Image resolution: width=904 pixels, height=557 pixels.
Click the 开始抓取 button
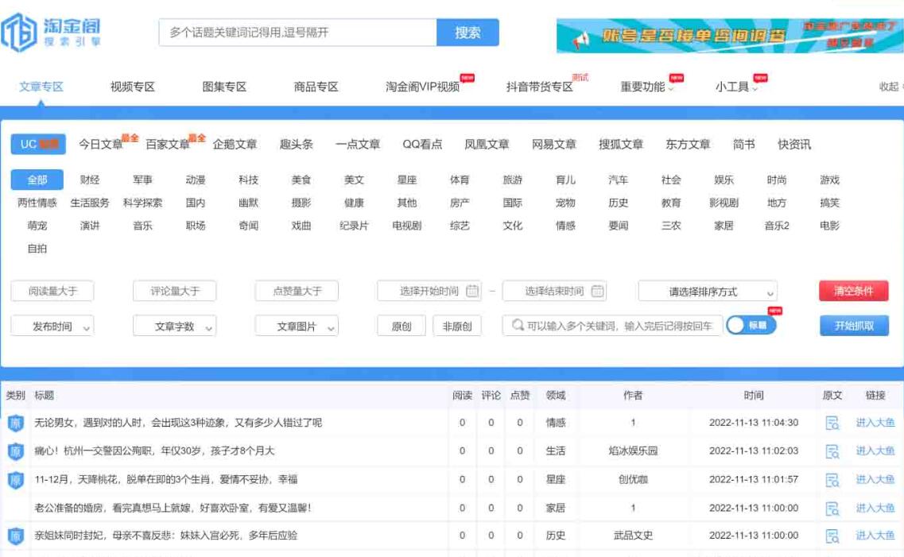[854, 325]
